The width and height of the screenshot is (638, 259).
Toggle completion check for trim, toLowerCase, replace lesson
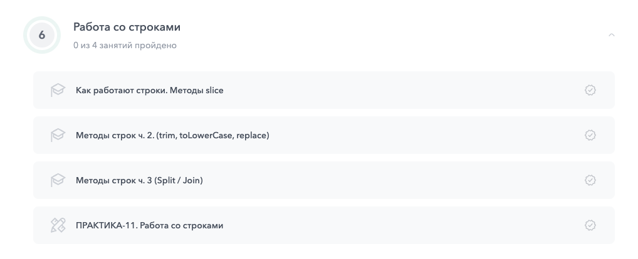click(590, 135)
